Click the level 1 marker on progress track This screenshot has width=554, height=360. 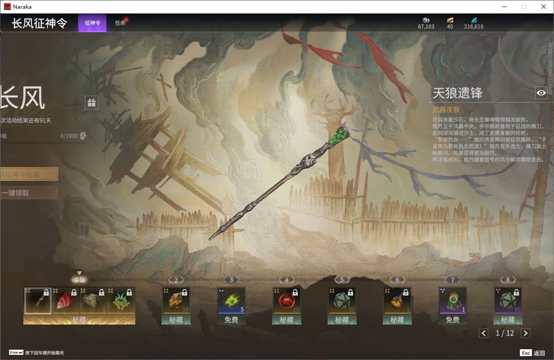pos(79,280)
